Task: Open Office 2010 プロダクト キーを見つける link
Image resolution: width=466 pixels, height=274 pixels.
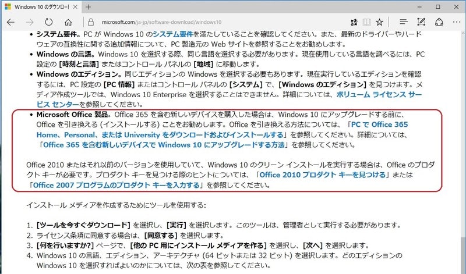Action: (323, 175)
